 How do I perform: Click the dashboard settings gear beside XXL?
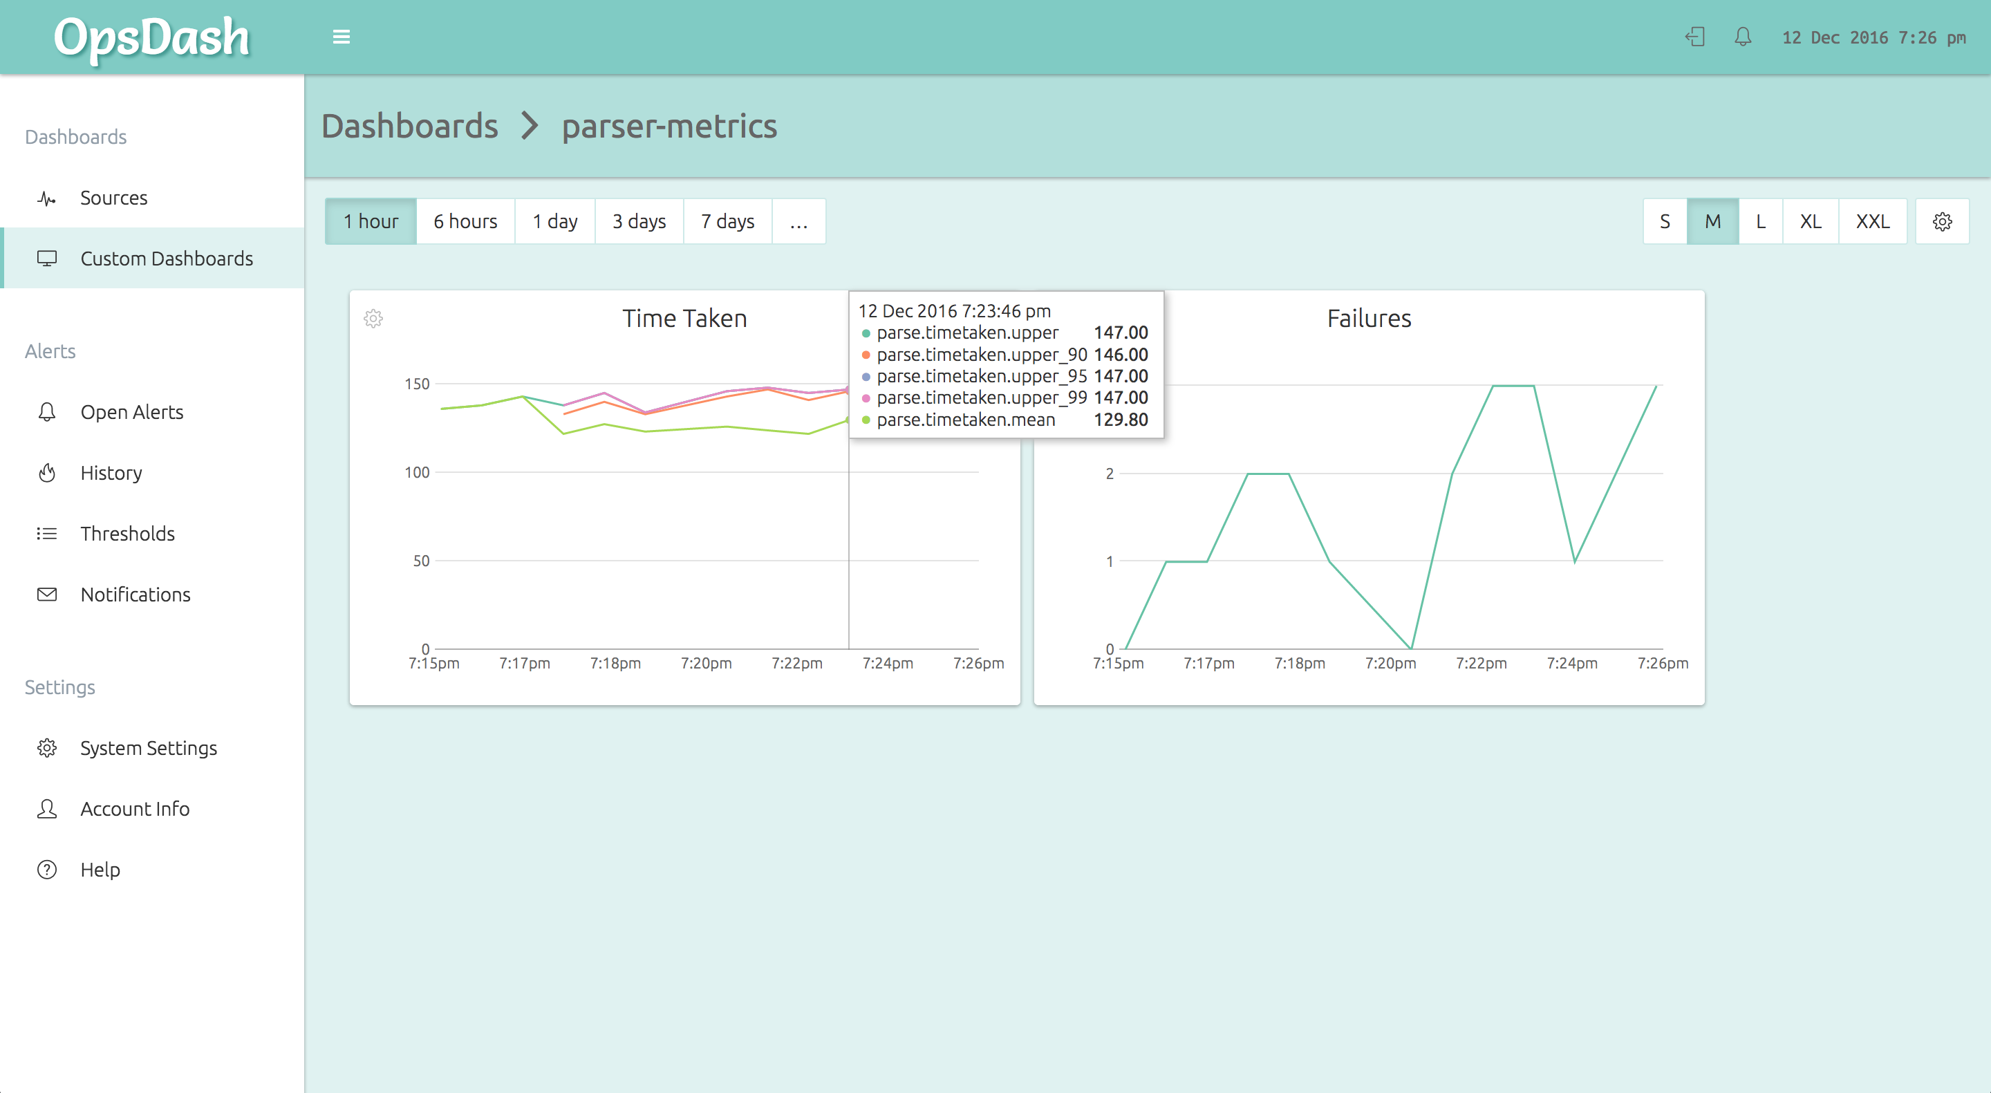(1943, 221)
